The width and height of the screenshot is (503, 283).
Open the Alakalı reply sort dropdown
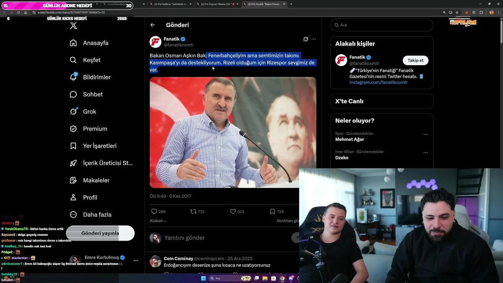(158, 221)
